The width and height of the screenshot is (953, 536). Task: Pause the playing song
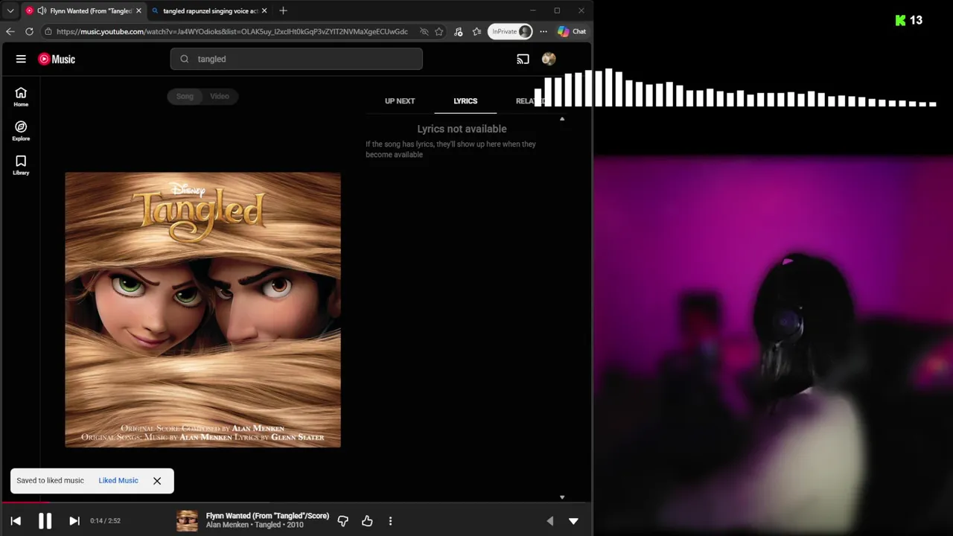(x=45, y=521)
